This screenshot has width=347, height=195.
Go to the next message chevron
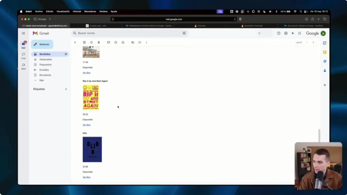click(313, 43)
